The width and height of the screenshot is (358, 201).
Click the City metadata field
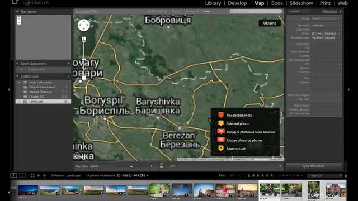(x=326, y=47)
